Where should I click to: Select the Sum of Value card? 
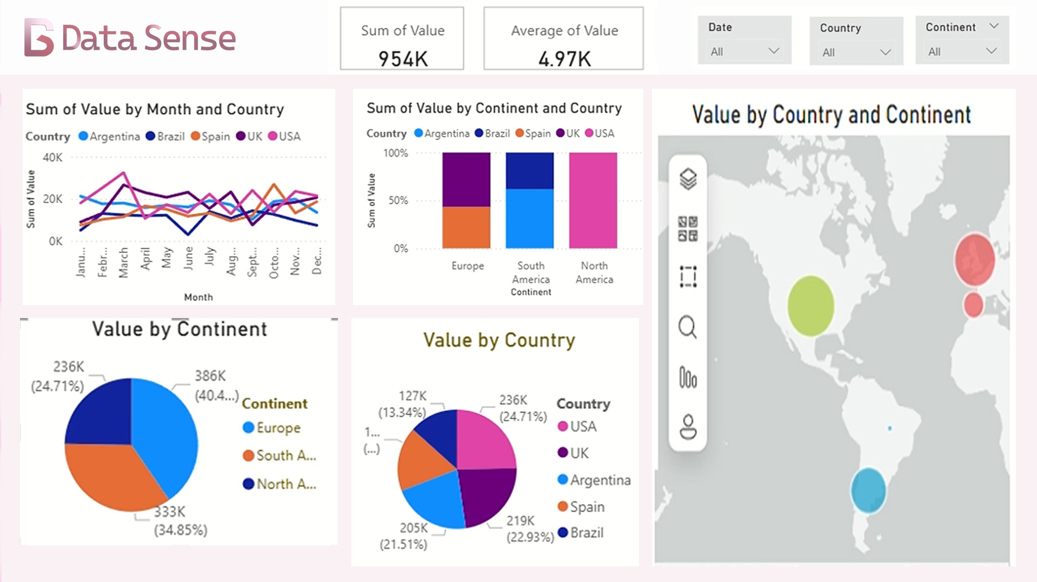[402, 39]
